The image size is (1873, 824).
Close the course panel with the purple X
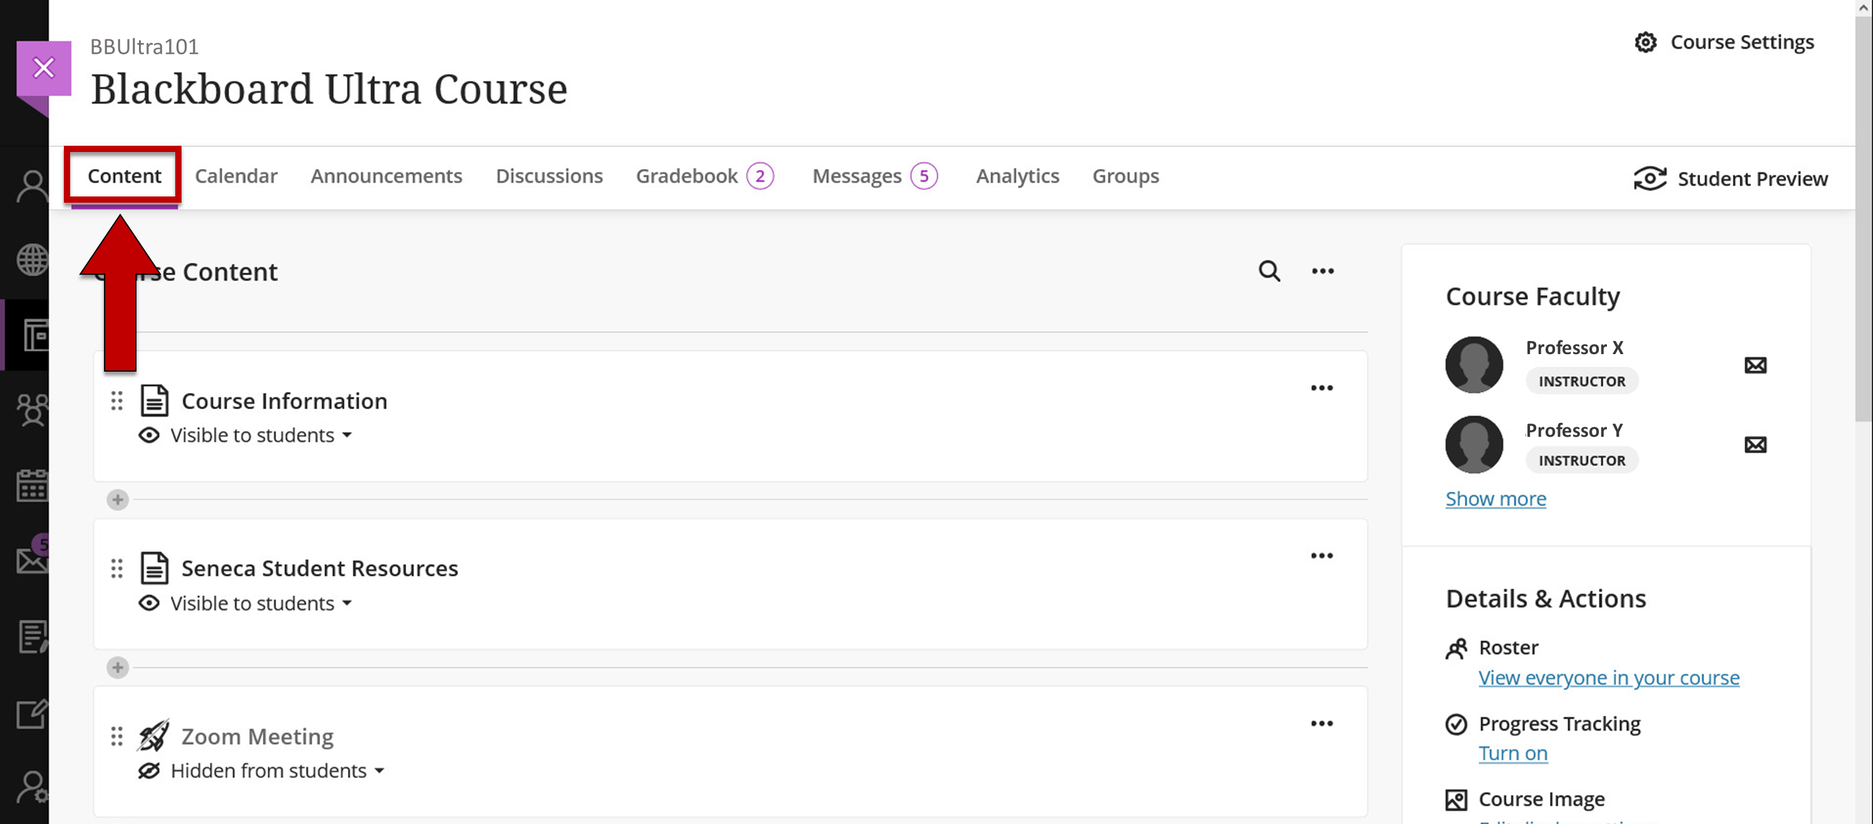[x=44, y=68]
